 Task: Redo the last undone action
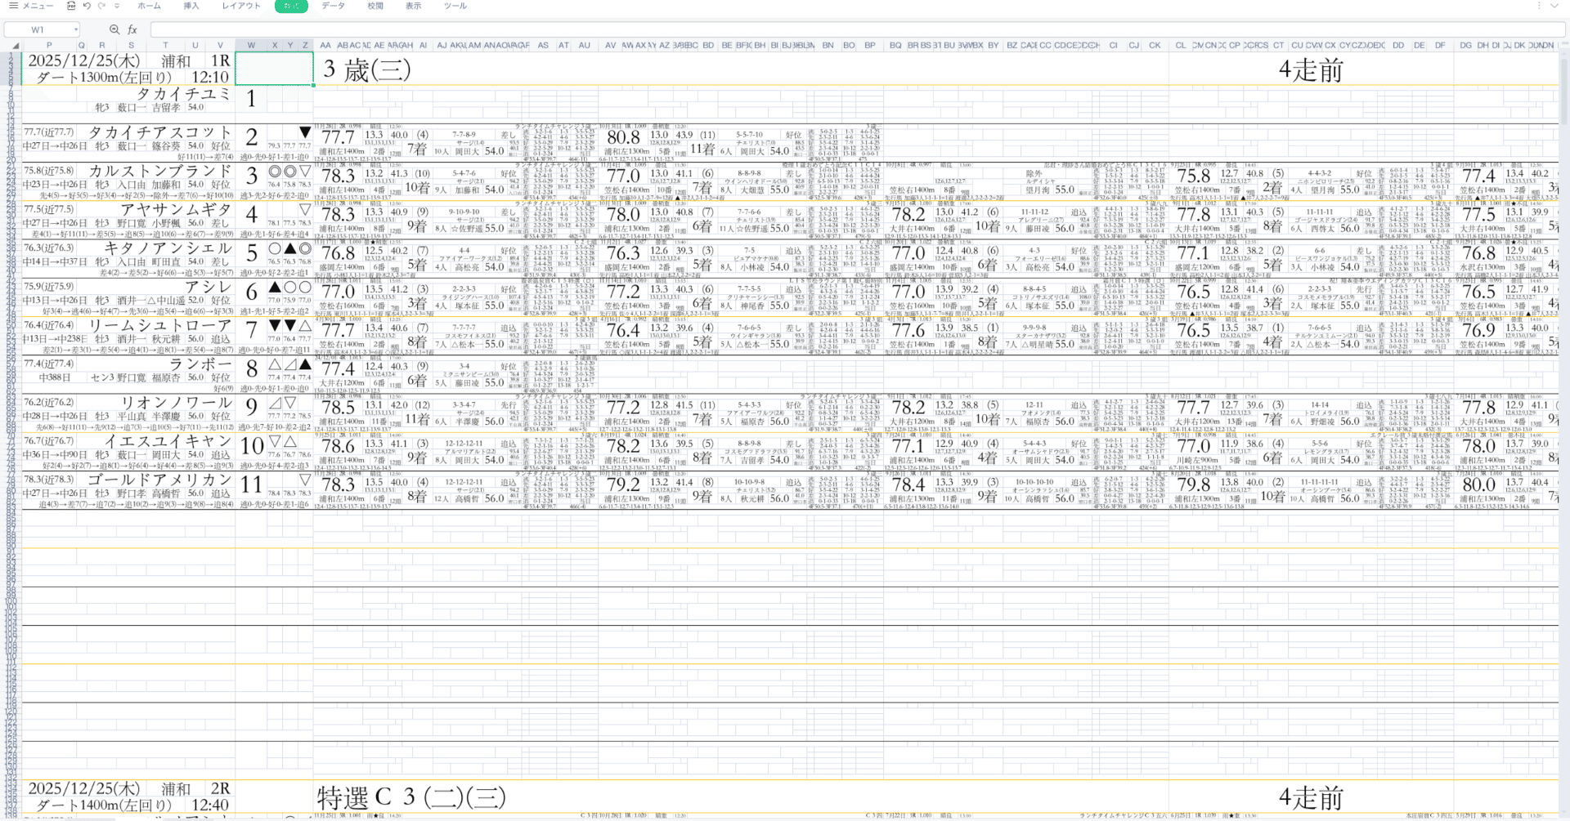click(x=101, y=6)
